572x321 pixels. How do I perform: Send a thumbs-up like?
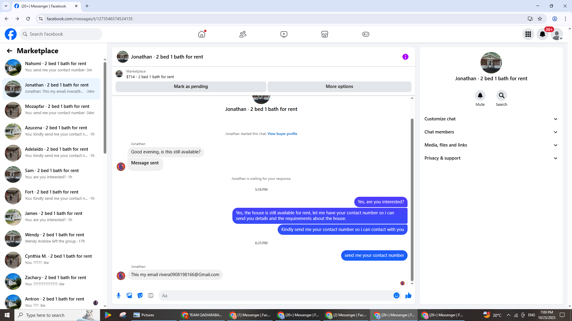tap(408, 295)
